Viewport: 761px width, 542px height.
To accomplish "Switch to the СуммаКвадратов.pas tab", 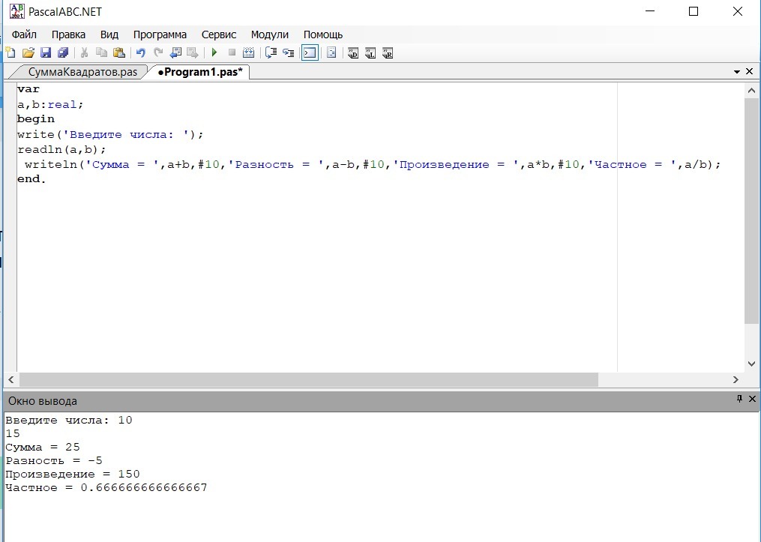I will click(82, 72).
